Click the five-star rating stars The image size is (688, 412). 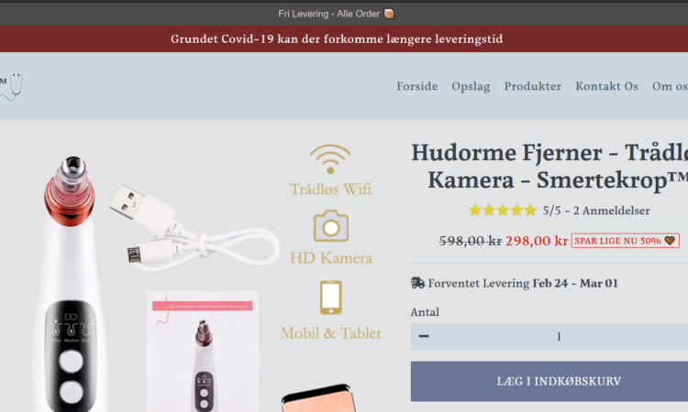503,211
